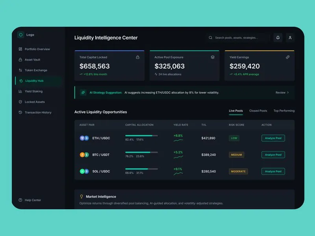Click the Liquidity Intelligence Center title
315x236 pixels.
tap(106, 38)
